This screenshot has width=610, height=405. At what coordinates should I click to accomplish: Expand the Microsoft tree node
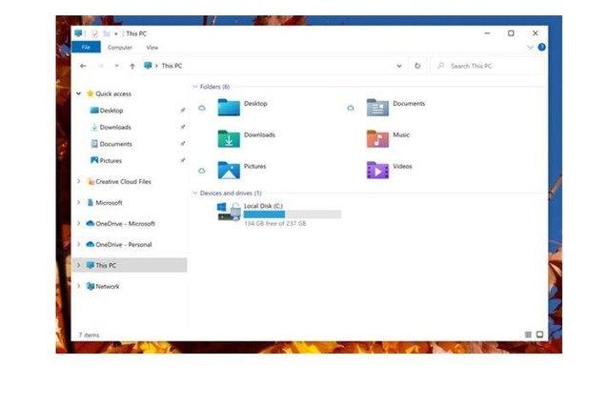coord(78,202)
